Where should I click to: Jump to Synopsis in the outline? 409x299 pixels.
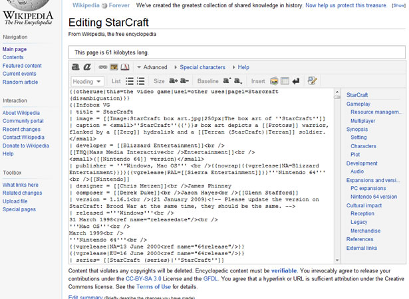(x=357, y=130)
